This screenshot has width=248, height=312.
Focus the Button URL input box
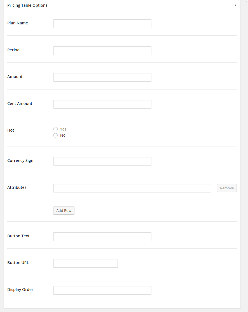(85, 263)
